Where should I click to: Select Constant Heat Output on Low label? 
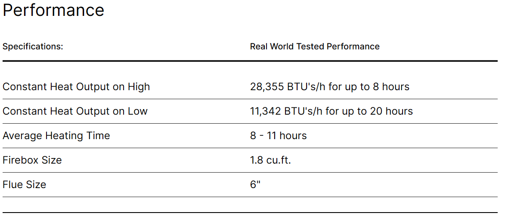click(x=75, y=111)
